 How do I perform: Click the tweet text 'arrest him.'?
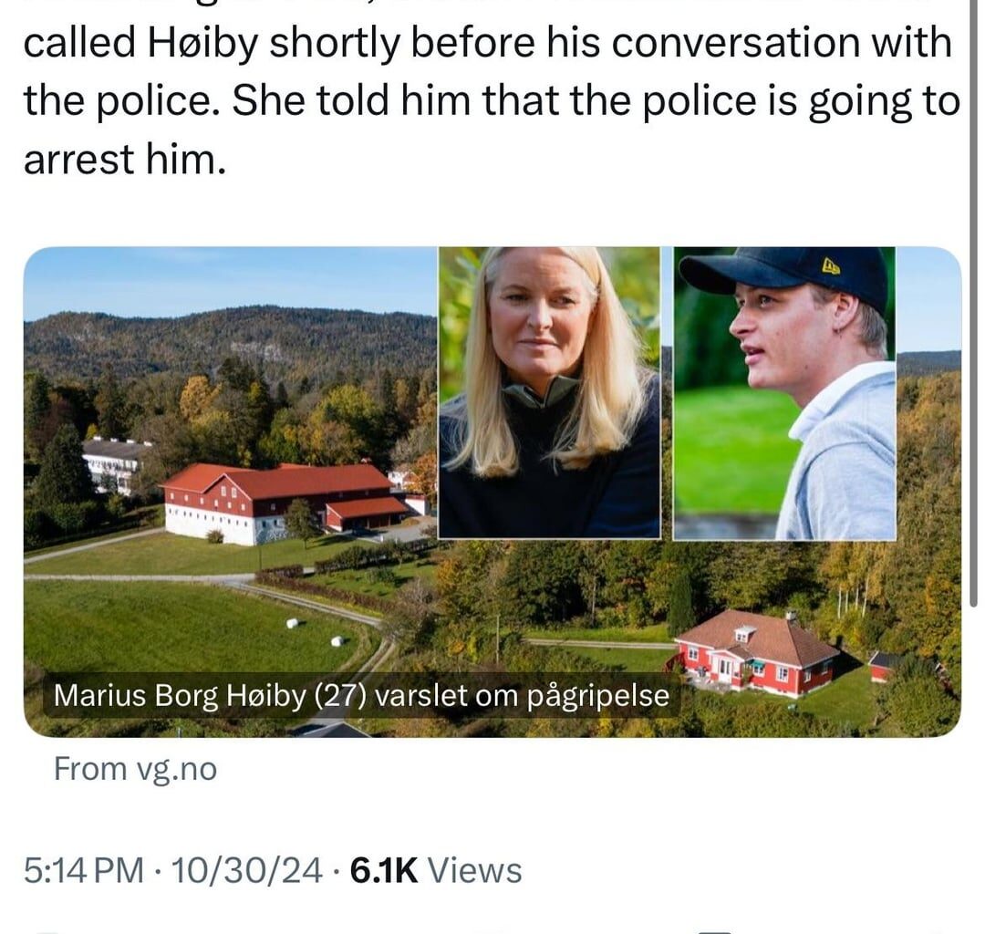(x=124, y=160)
